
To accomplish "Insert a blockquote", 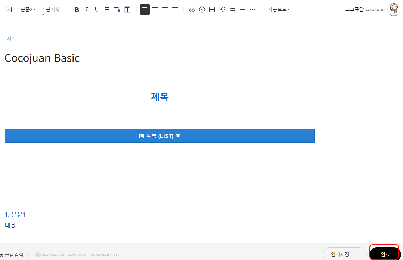I will [192, 10].
